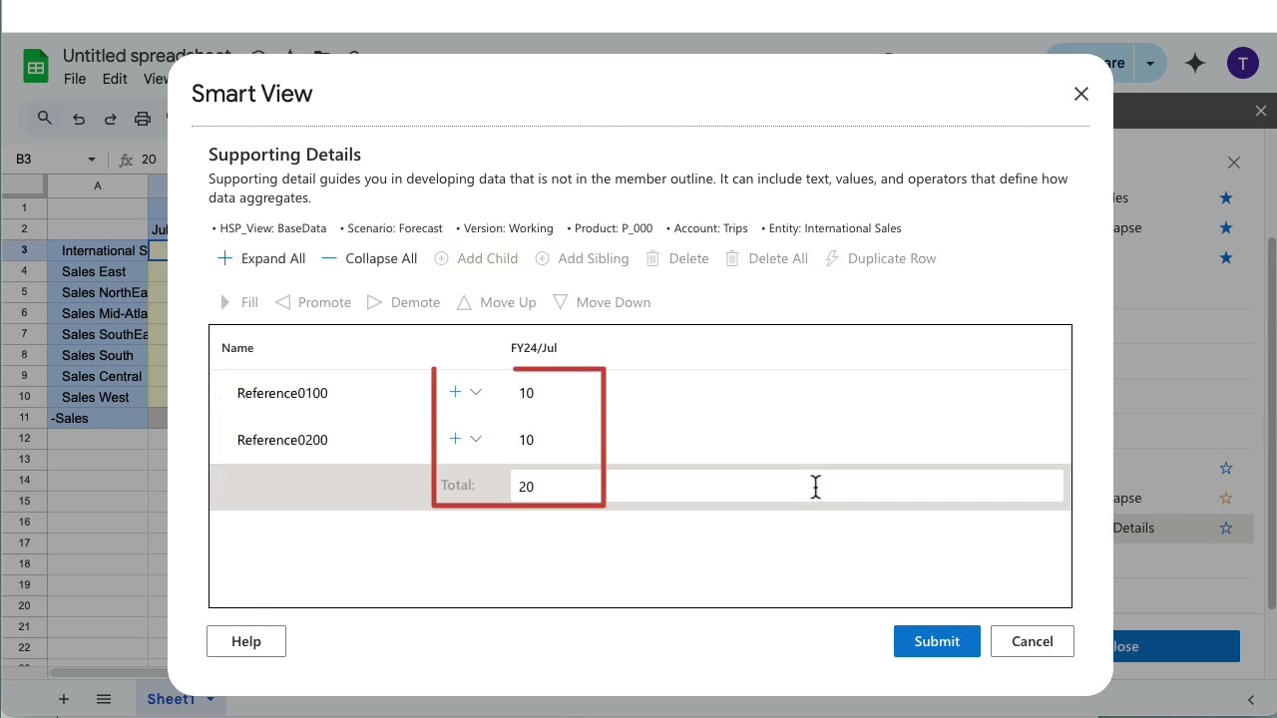Click the Move Down option
Screen dimensions: 1277x718
click(x=602, y=302)
